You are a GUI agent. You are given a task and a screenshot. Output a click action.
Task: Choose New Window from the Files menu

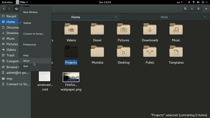coord(35,12)
